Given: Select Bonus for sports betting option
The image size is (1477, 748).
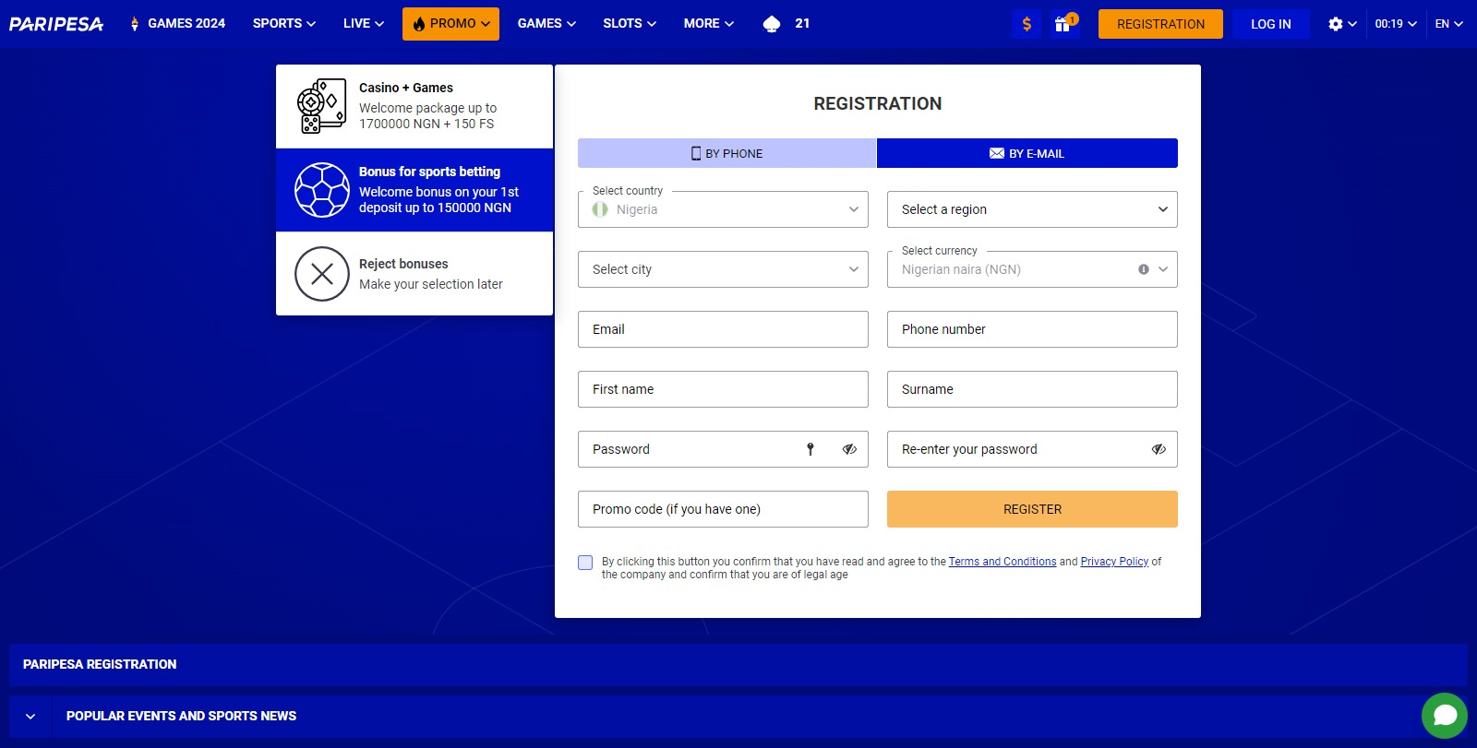Looking at the screenshot, I should pos(414,190).
